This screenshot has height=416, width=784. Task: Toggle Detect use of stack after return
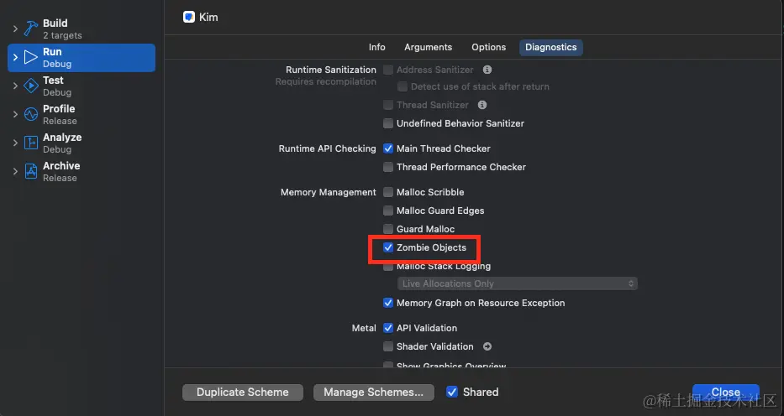coord(402,86)
